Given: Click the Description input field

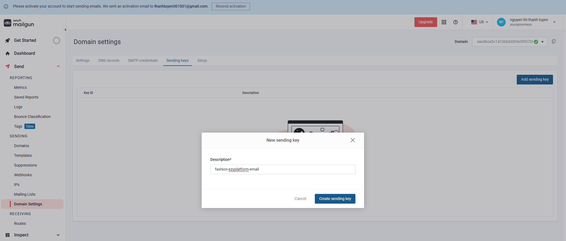Looking at the screenshot, I should (283, 169).
